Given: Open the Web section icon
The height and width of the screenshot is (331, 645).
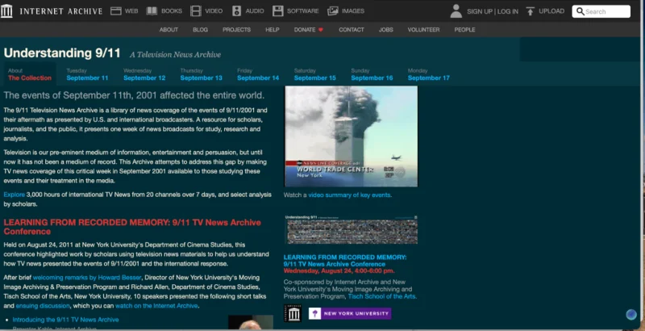Looking at the screenshot, I should point(116,11).
